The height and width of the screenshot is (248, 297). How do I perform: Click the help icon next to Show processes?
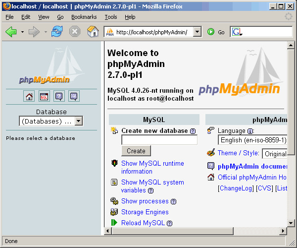tap(173, 201)
